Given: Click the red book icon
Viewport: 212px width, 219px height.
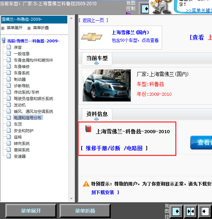Looking at the screenshot, I should click(x=88, y=129).
